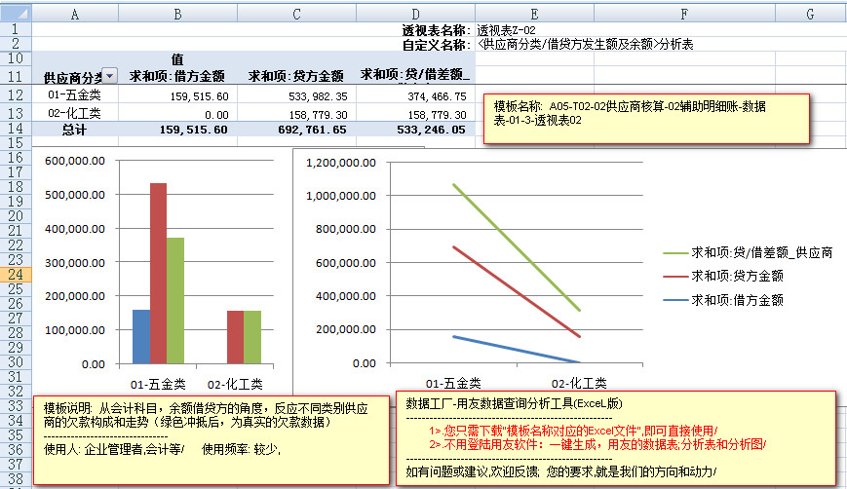847x489 pixels.
Task: Click the 总计 total row label
Action: 74,129
